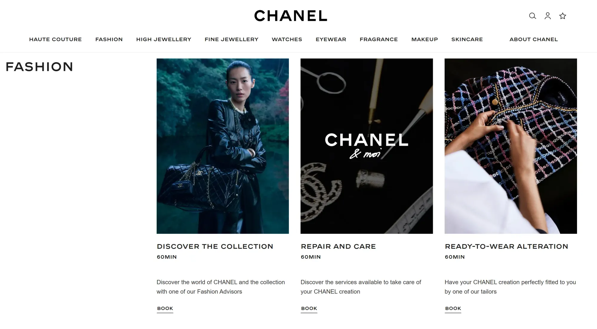Viewport: 597px width, 329px height.
Task: Open the Fine Jewellery menu
Action: tap(231, 39)
